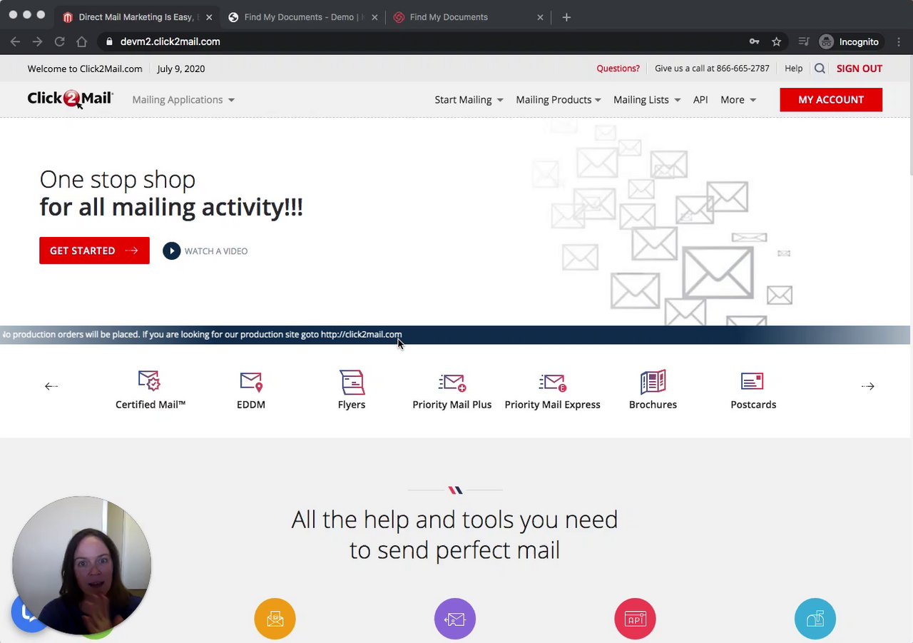Image resolution: width=913 pixels, height=643 pixels.
Task: Click the 'July 9, 2020' date text
Action: point(180,69)
